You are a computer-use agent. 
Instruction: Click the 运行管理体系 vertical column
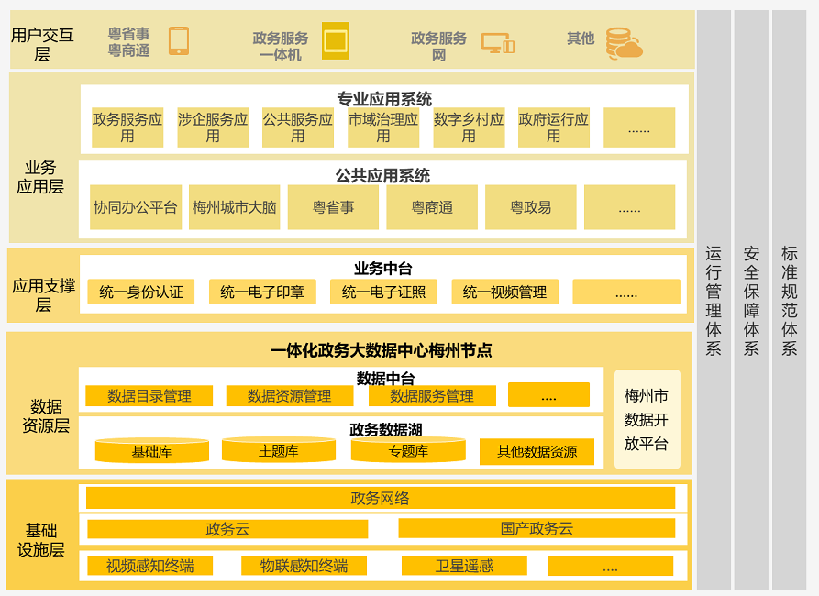714,300
